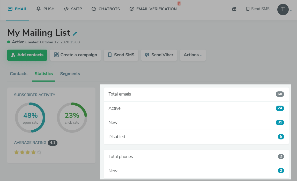Switch to the Contacts tab
Screen dimensions: 297x181
(x=19, y=74)
